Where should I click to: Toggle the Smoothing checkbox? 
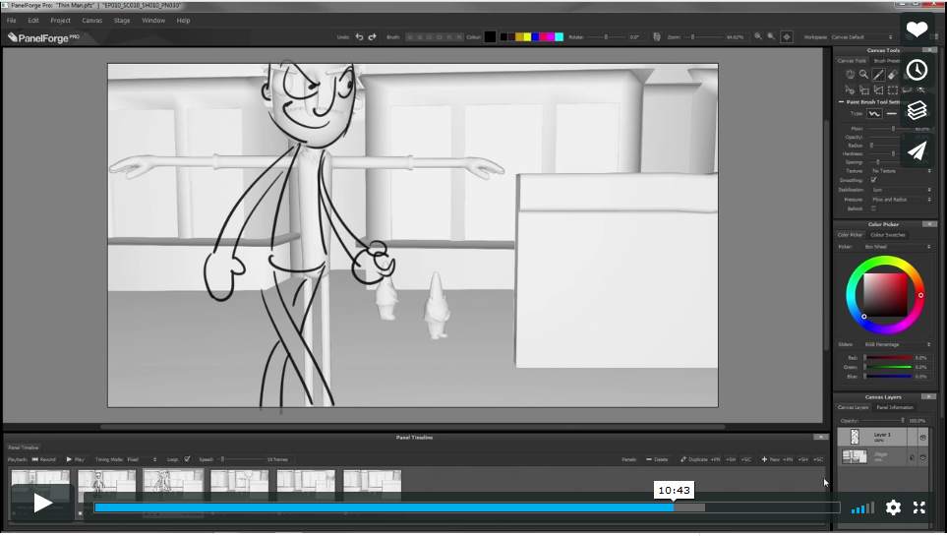click(x=873, y=180)
